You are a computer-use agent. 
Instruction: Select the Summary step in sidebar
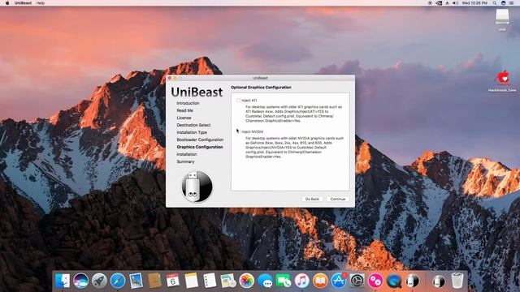point(185,161)
